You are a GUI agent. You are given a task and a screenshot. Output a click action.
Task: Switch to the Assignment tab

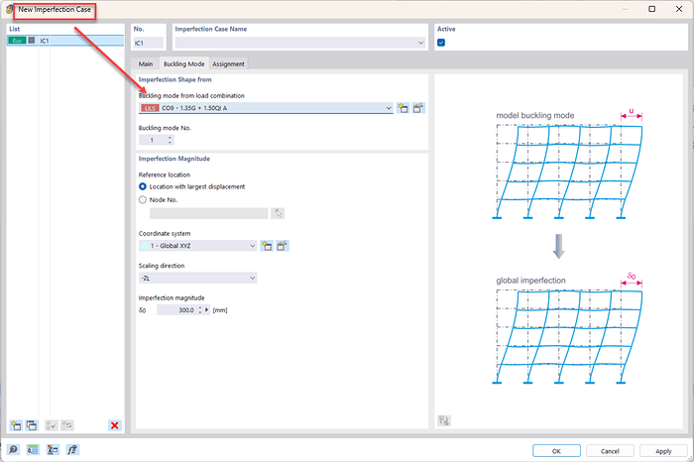coord(228,63)
